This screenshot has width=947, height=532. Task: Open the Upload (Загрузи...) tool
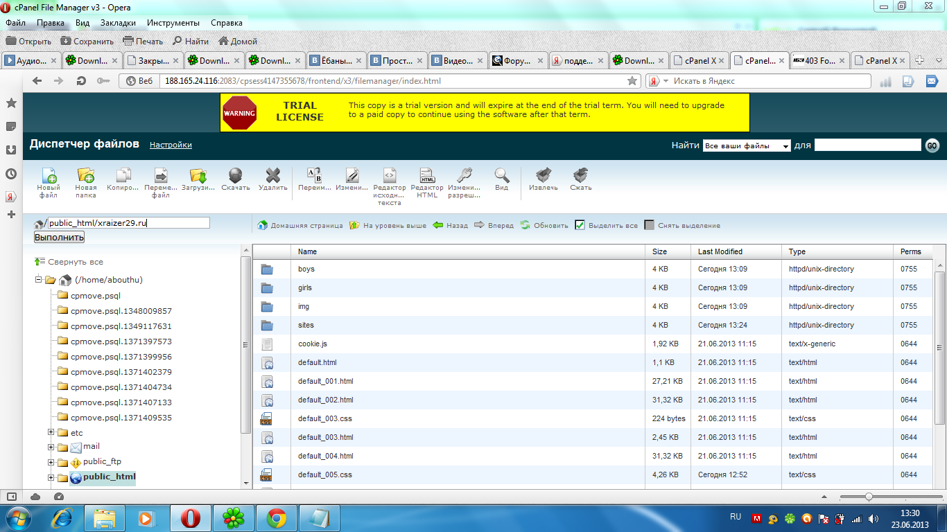[198, 175]
